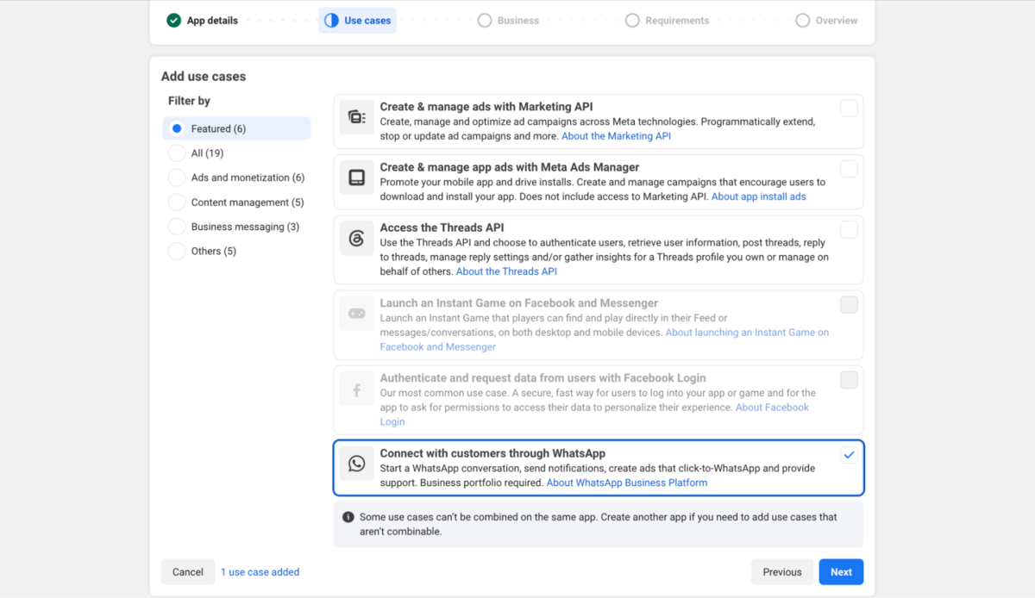Click the Threads logo icon
The width and height of the screenshot is (1035, 598).
(x=357, y=239)
